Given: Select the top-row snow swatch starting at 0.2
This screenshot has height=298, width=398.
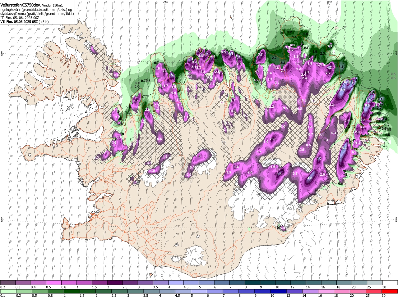Looking at the screenshot, I should (x=8, y=283).
